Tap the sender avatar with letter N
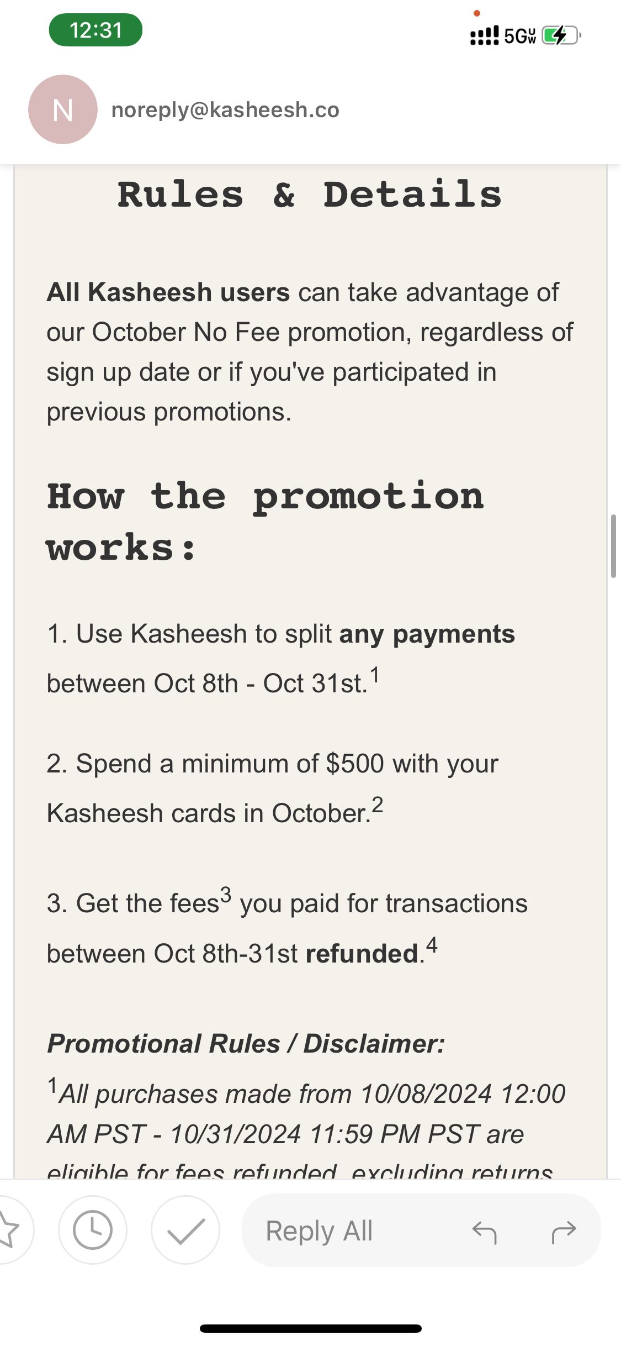The image size is (621, 1346). coord(63,109)
